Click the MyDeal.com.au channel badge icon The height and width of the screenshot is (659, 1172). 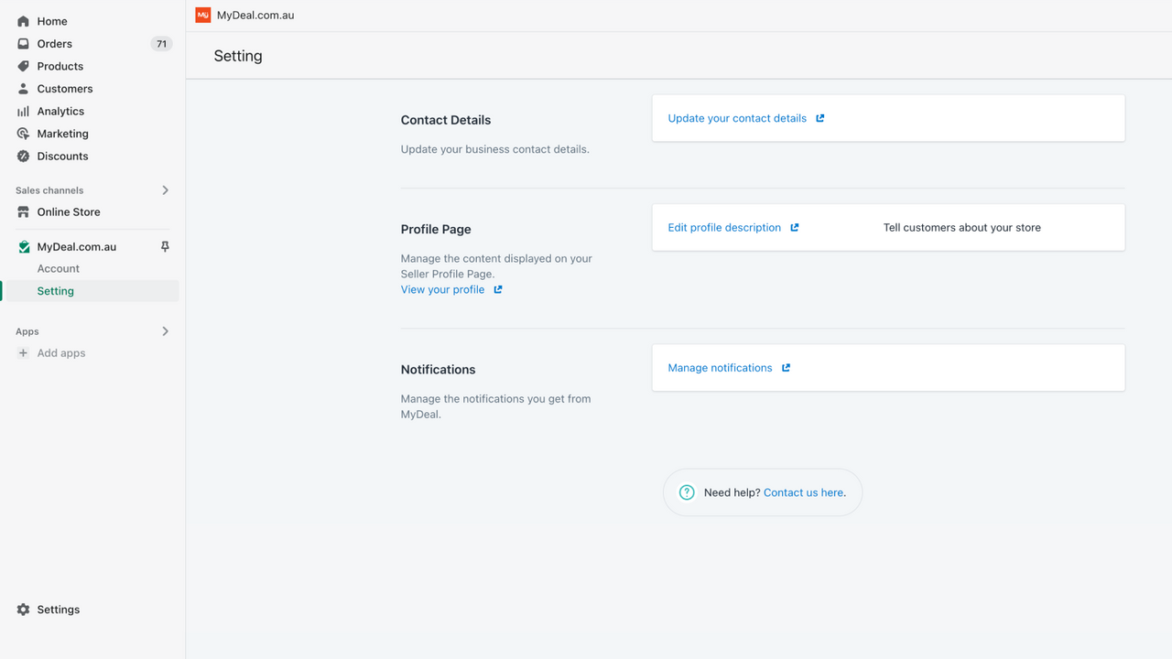(24, 246)
